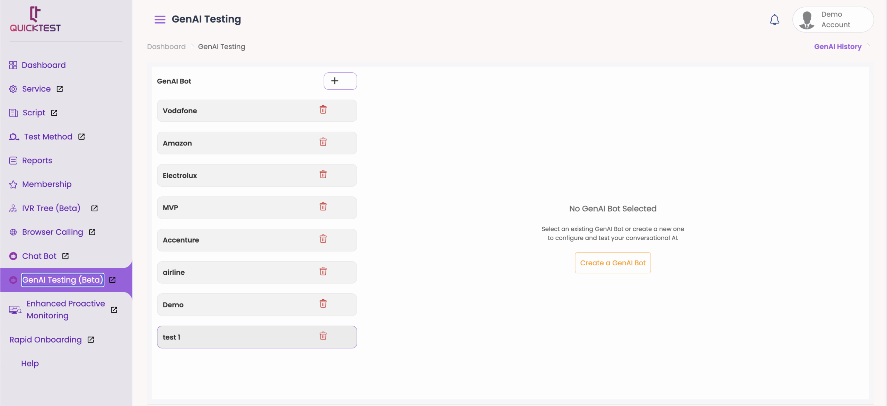
Task: Click the trash icon for Accenture
Action: (323, 239)
